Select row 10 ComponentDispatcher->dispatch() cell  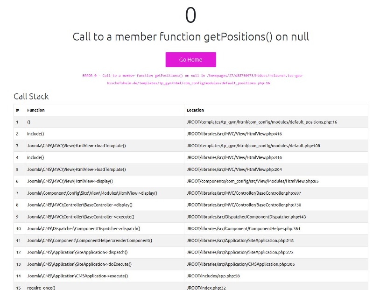(84, 229)
